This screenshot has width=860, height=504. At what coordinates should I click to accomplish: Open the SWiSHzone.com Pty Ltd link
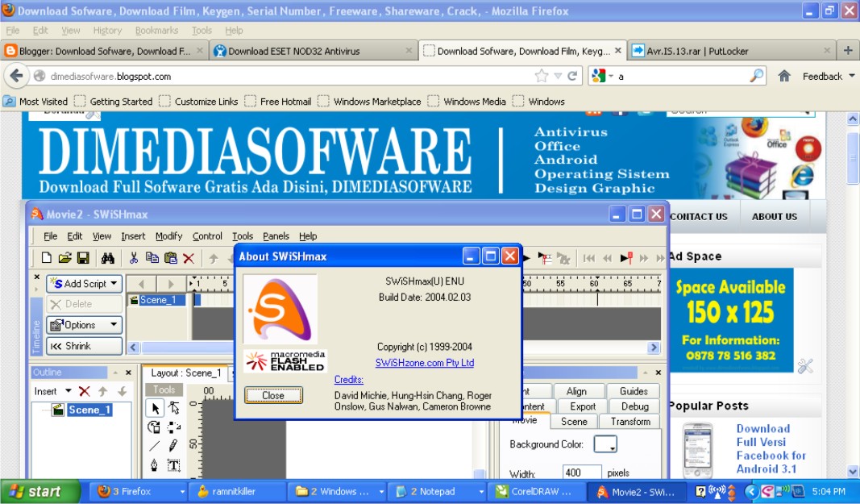pos(425,363)
